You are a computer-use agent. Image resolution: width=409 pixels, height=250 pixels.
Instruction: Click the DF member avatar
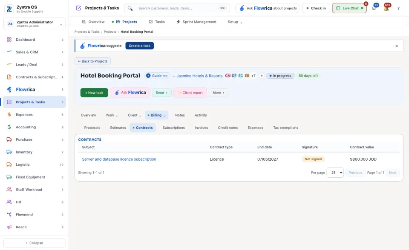coord(234,76)
